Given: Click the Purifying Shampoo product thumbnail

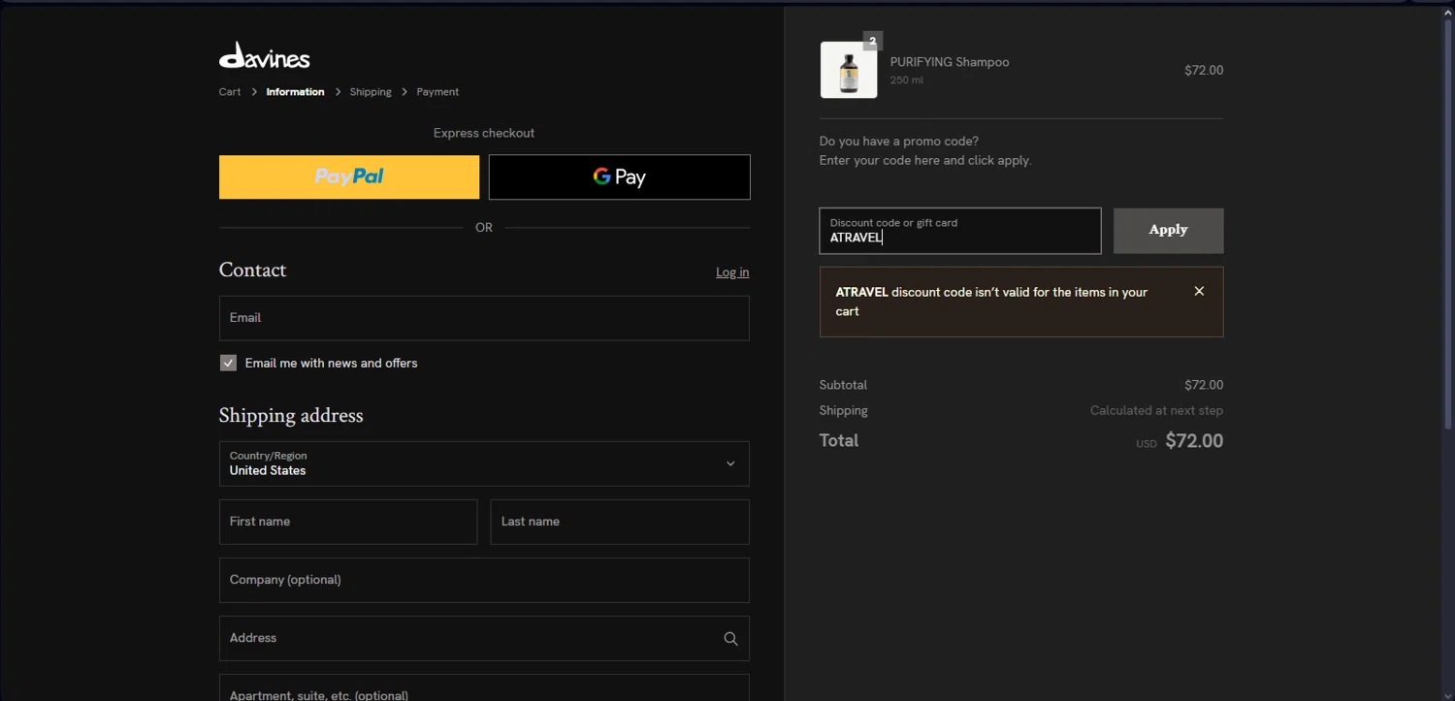Looking at the screenshot, I should click(x=849, y=70).
